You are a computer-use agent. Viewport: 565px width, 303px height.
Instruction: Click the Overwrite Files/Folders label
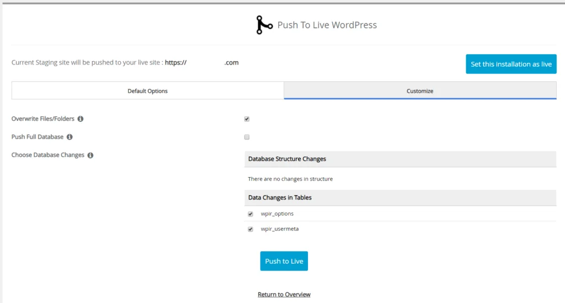[43, 119]
